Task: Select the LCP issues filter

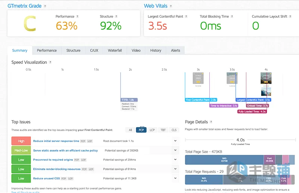Action: tap(152, 130)
